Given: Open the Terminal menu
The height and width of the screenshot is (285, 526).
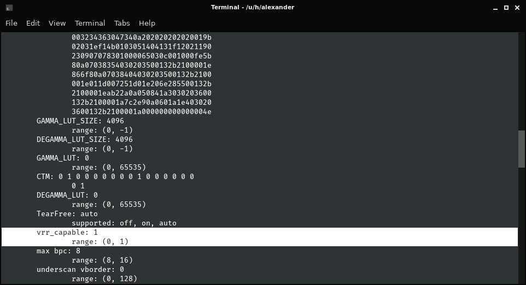Looking at the screenshot, I should [x=90, y=23].
